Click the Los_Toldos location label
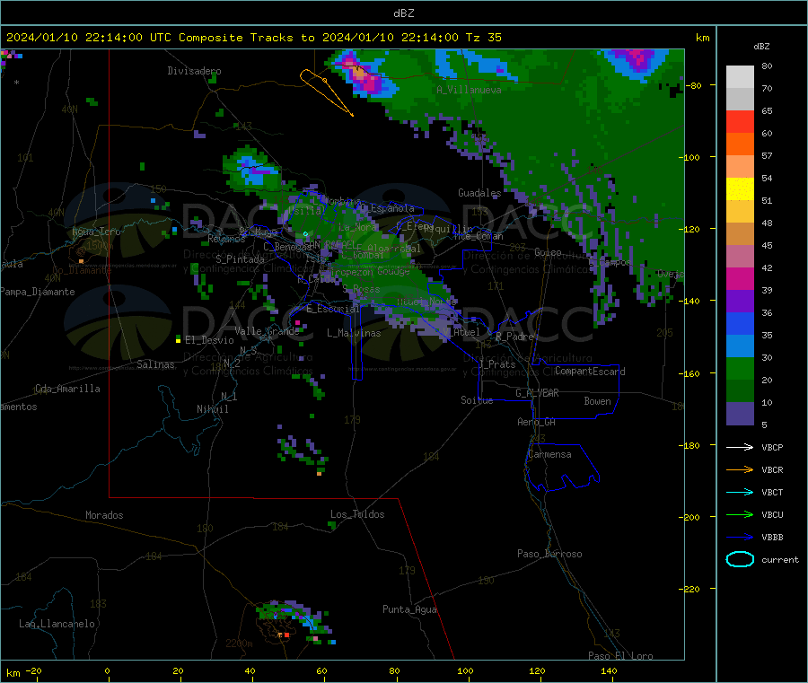 (357, 514)
